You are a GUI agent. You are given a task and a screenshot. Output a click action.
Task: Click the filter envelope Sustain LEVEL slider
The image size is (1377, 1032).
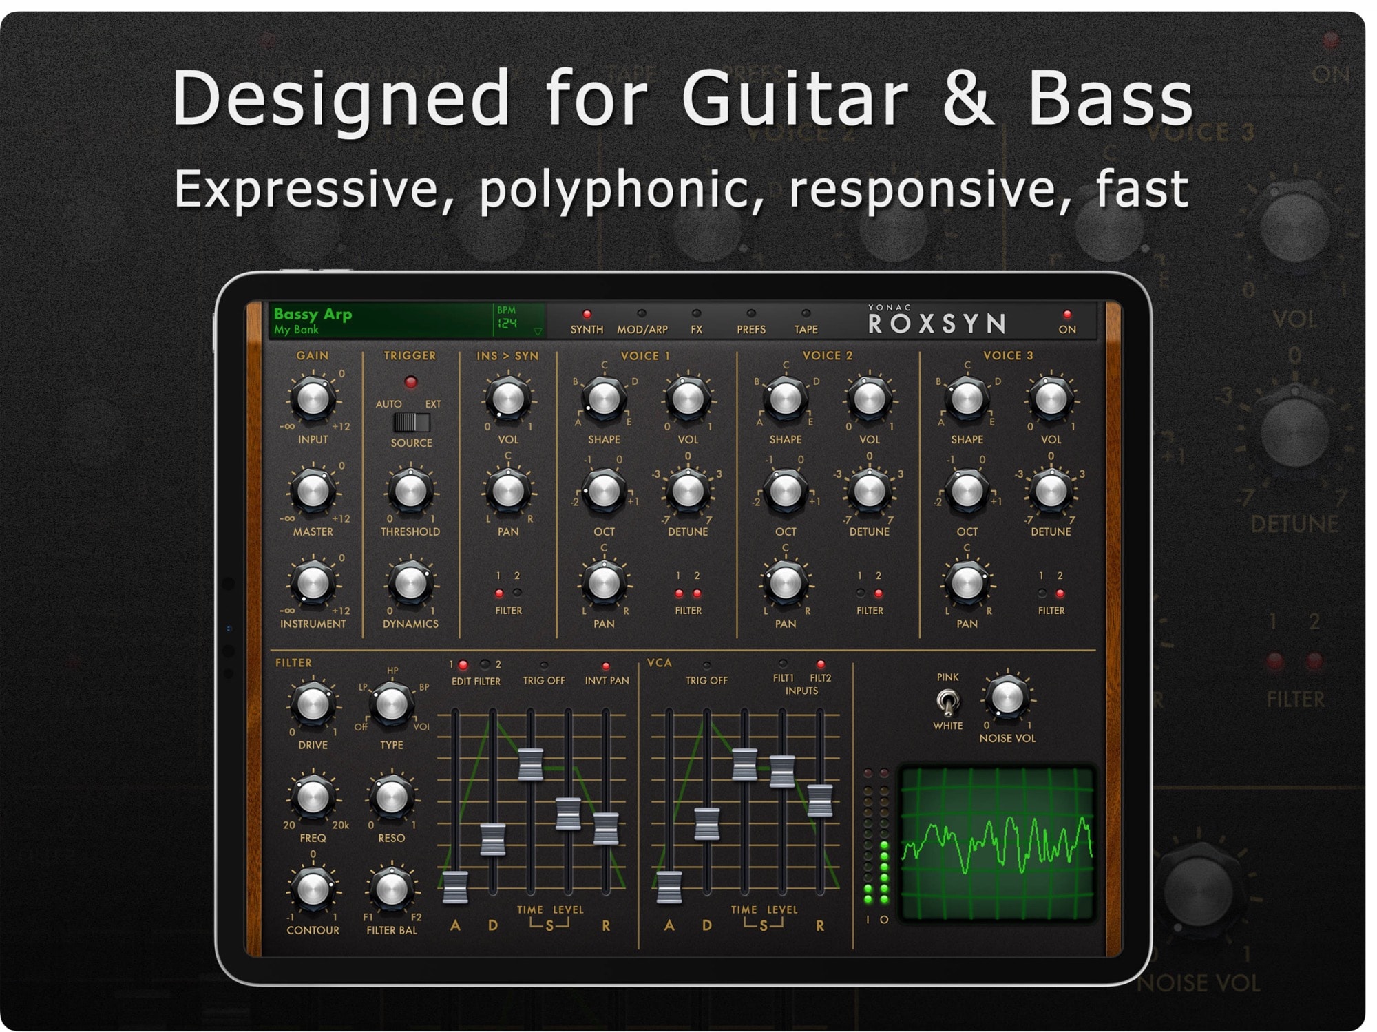tap(568, 814)
